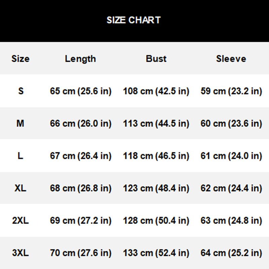This screenshot has width=269, height=269.
Task: Click the 60 cm sleeve value
Action: point(231,124)
